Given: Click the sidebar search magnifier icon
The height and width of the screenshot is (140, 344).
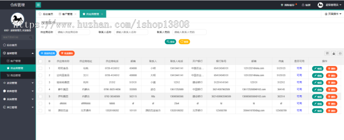Looking at the screenshot, I should (x=31, y=37).
